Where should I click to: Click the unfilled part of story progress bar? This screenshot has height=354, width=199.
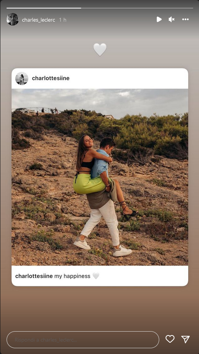[x=137, y=8]
